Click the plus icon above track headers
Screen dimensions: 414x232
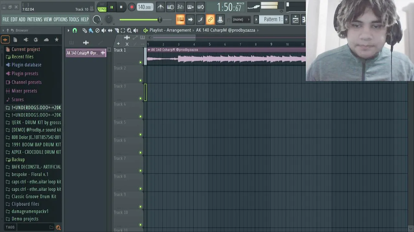coord(118,44)
